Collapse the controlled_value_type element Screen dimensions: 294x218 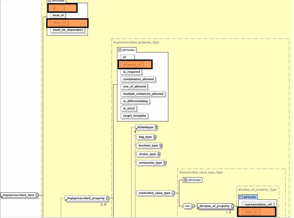pos(173,193)
